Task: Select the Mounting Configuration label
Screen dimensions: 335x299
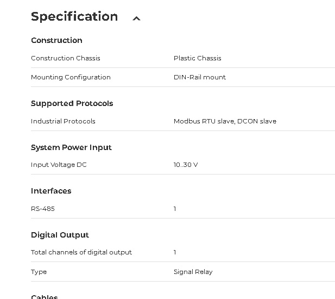Action: click(71, 77)
